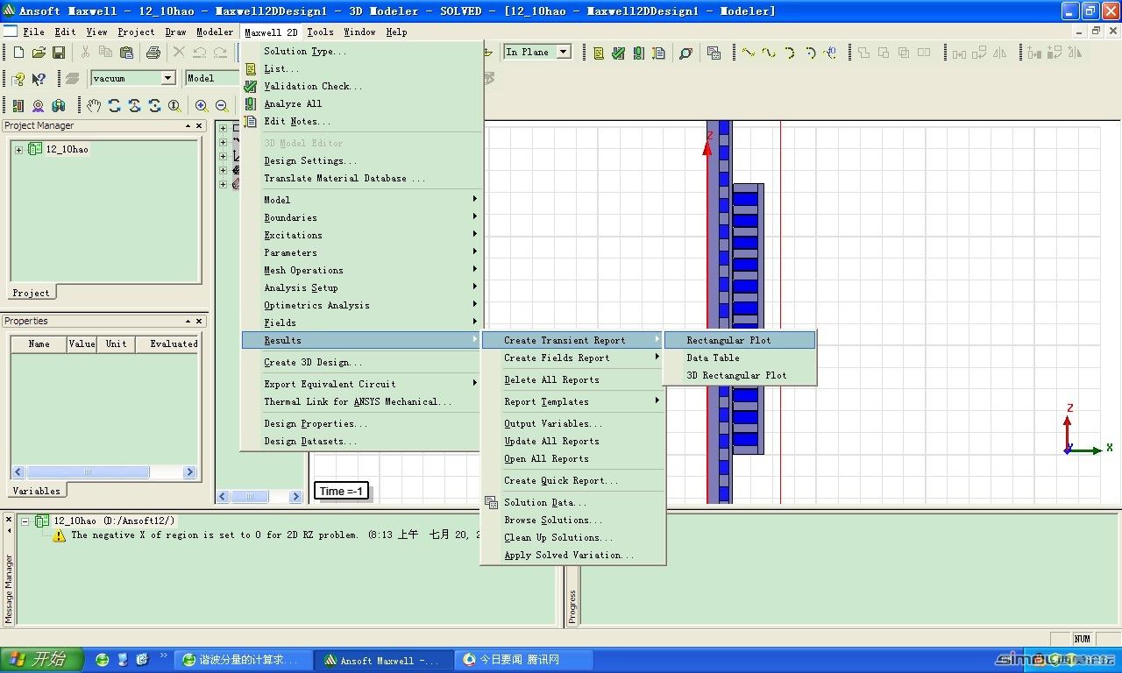Click the Internet Explorer quick launch icon

point(103,659)
